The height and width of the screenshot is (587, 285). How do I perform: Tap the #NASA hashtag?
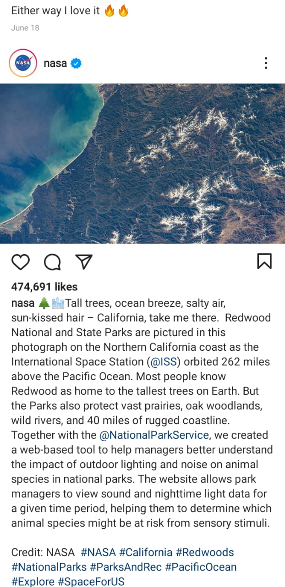pyautogui.click(x=98, y=553)
